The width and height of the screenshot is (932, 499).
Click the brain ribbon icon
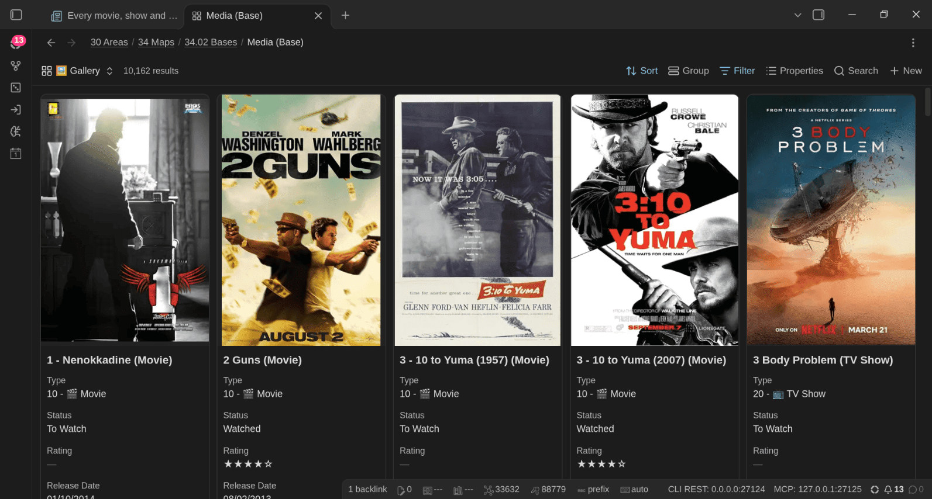coord(16,131)
